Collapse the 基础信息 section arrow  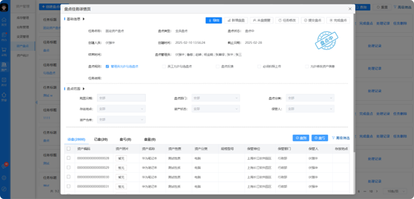pos(84,19)
